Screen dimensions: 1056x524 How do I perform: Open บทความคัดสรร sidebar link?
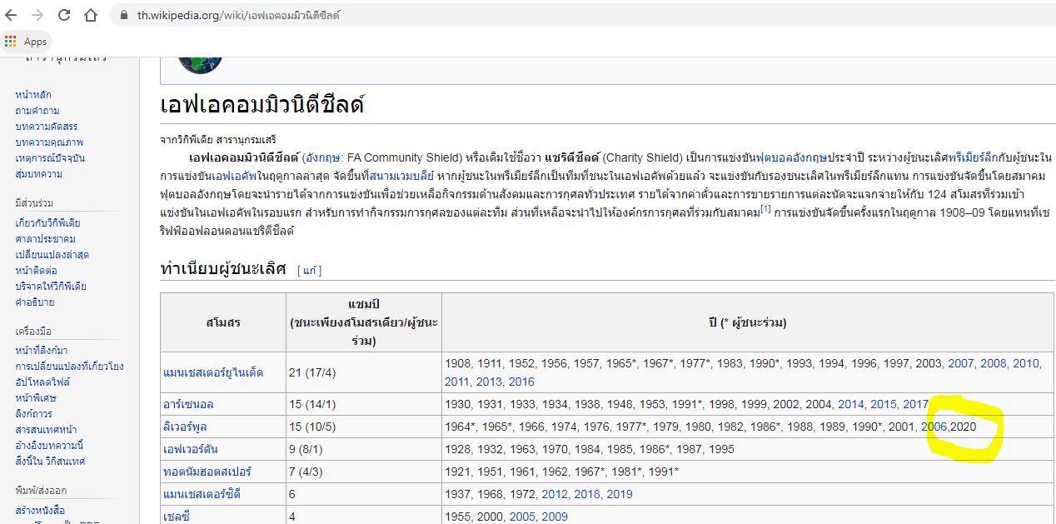(x=47, y=126)
